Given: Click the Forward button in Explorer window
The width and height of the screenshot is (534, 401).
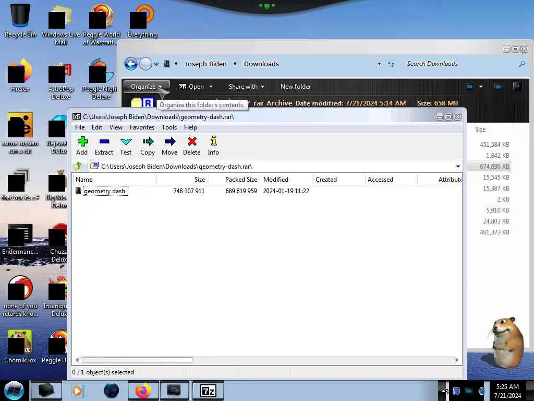Looking at the screenshot, I should 146,64.
